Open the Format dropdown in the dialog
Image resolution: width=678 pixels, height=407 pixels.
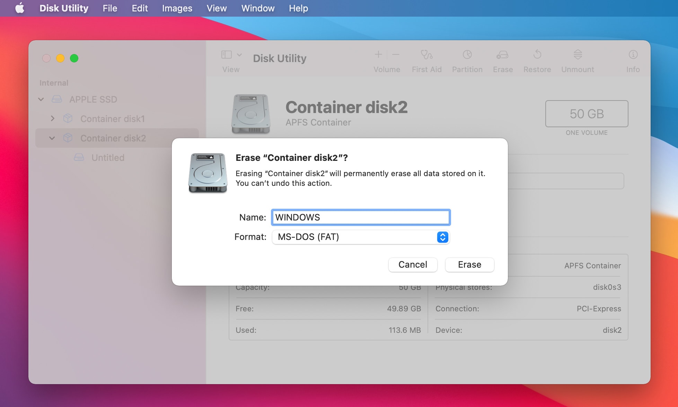[x=442, y=237]
